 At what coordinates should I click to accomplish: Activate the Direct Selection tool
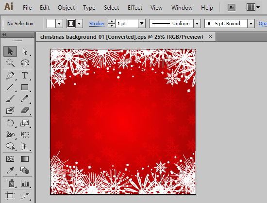pyautogui.click(x=25, y=51)
